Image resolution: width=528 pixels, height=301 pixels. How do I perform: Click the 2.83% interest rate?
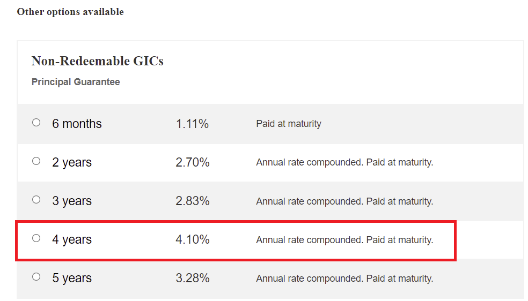tap(192, 201)
